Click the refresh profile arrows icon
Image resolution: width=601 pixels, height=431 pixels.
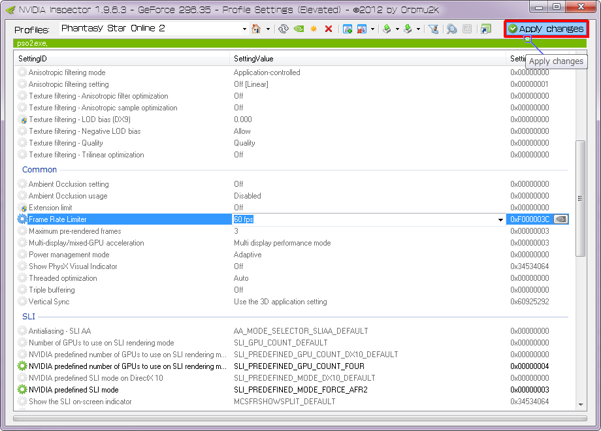[284, 29]
